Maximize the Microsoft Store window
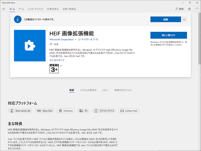 190,3
